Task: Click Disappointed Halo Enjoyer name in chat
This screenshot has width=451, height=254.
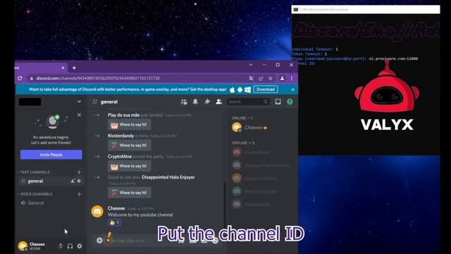Action: 168,177
